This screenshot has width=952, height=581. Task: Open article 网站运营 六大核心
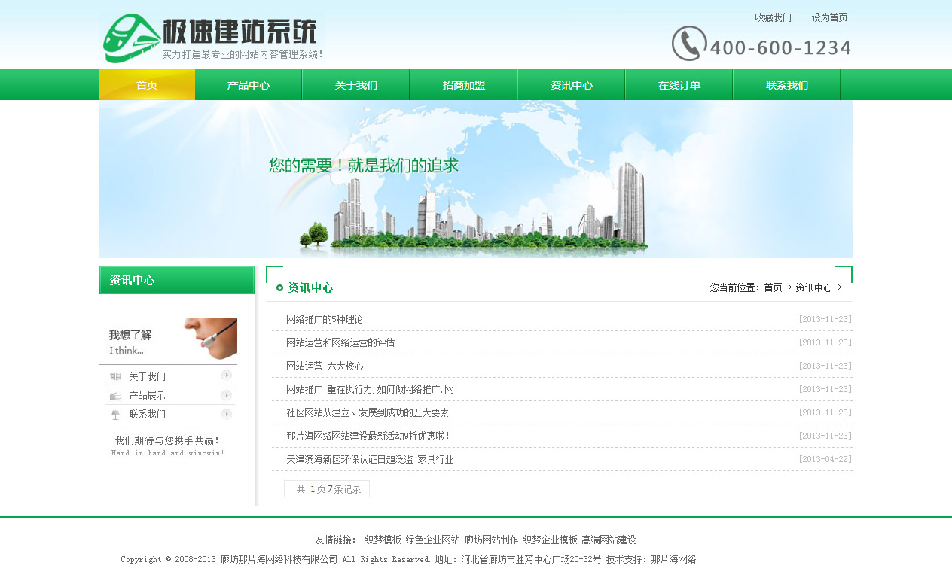(x=325, y=366)
